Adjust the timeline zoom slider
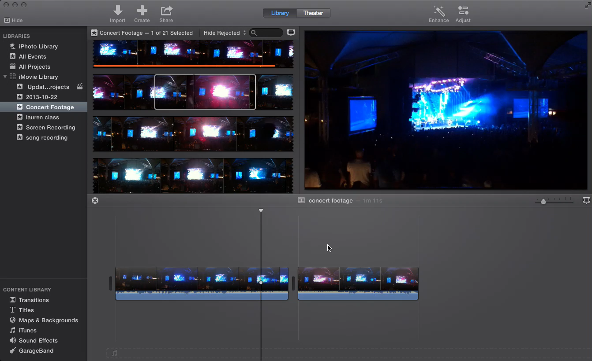This screenshot has width=592, height=361. coord(543,201)
